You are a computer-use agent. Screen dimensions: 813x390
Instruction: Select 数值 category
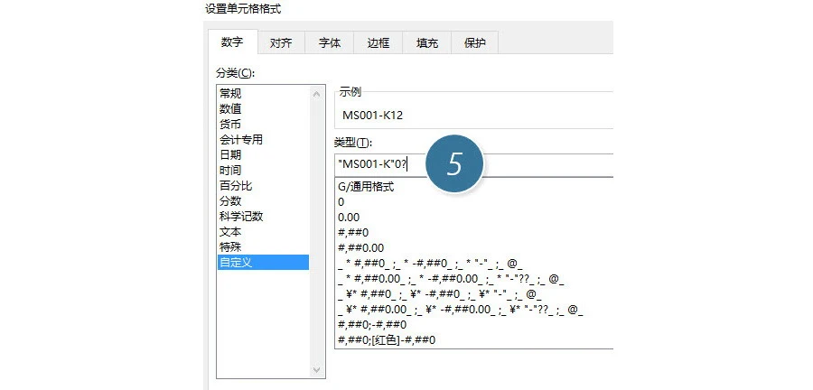[x=264, y=108]
